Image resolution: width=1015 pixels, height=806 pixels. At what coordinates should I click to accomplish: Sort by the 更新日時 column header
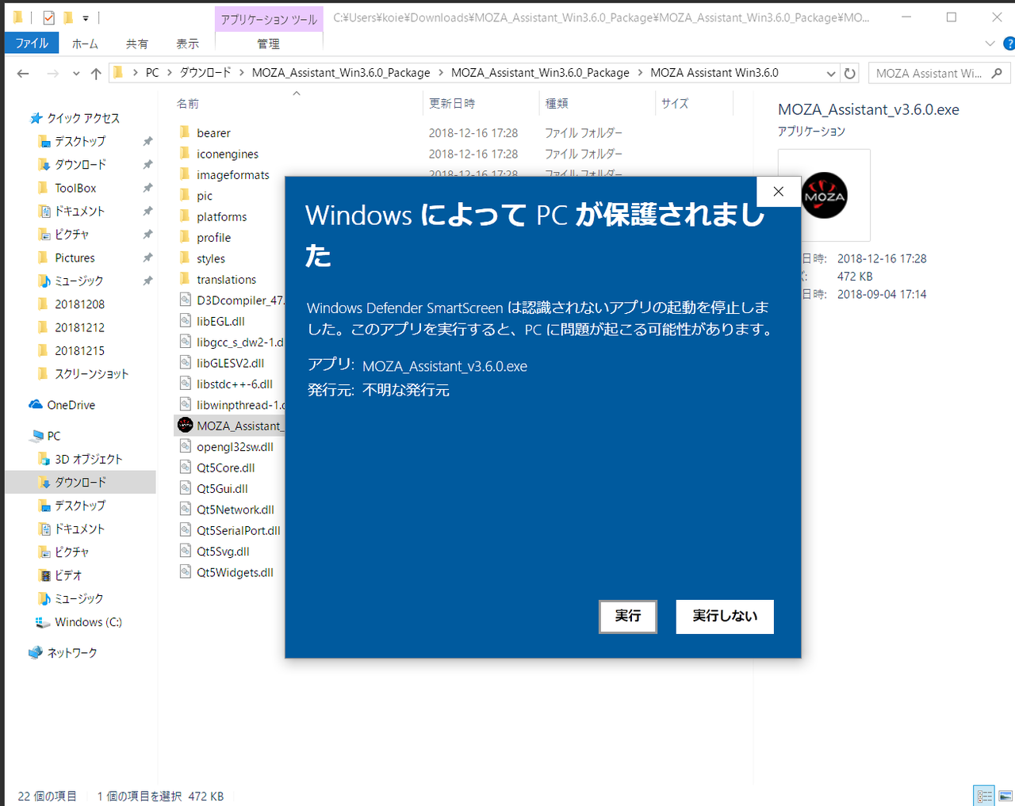point(452,104)
